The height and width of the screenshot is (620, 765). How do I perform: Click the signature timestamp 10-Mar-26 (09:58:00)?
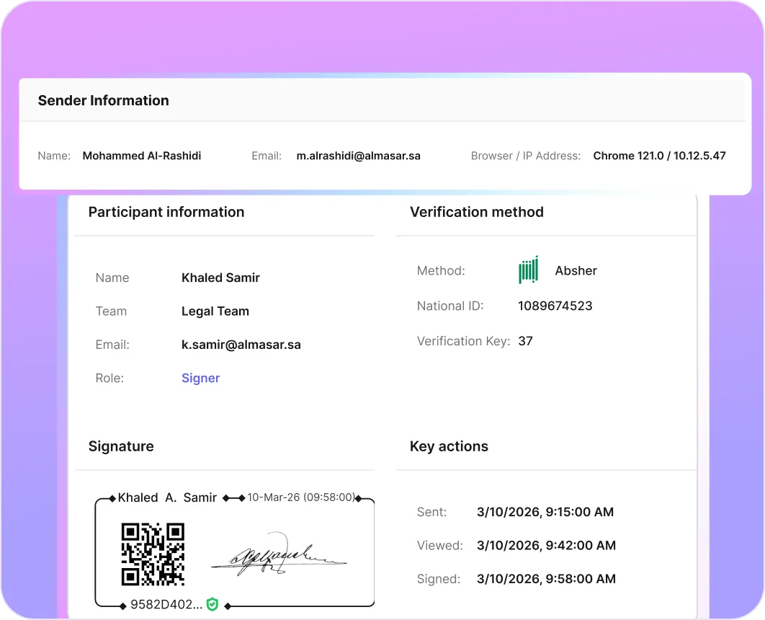click(300, 497)
